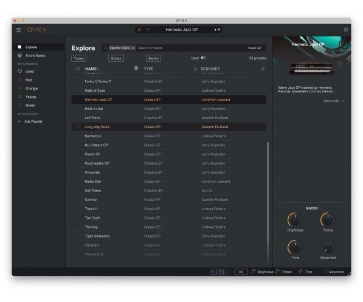The width and height of the screenshot is (363, 302).
Task: Adjust the Time macro knob
Action: click(295, 247)
